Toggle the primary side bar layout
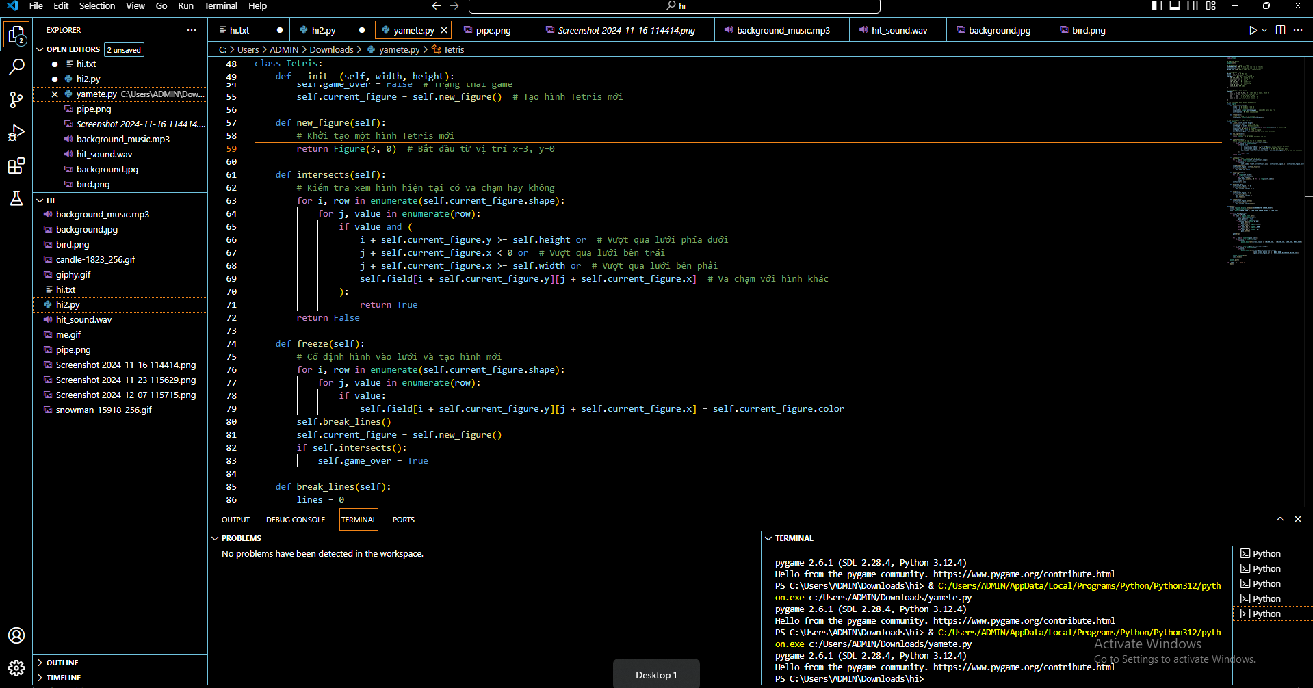Viewport: 1313px width, 688px height. click(1157, 5)
